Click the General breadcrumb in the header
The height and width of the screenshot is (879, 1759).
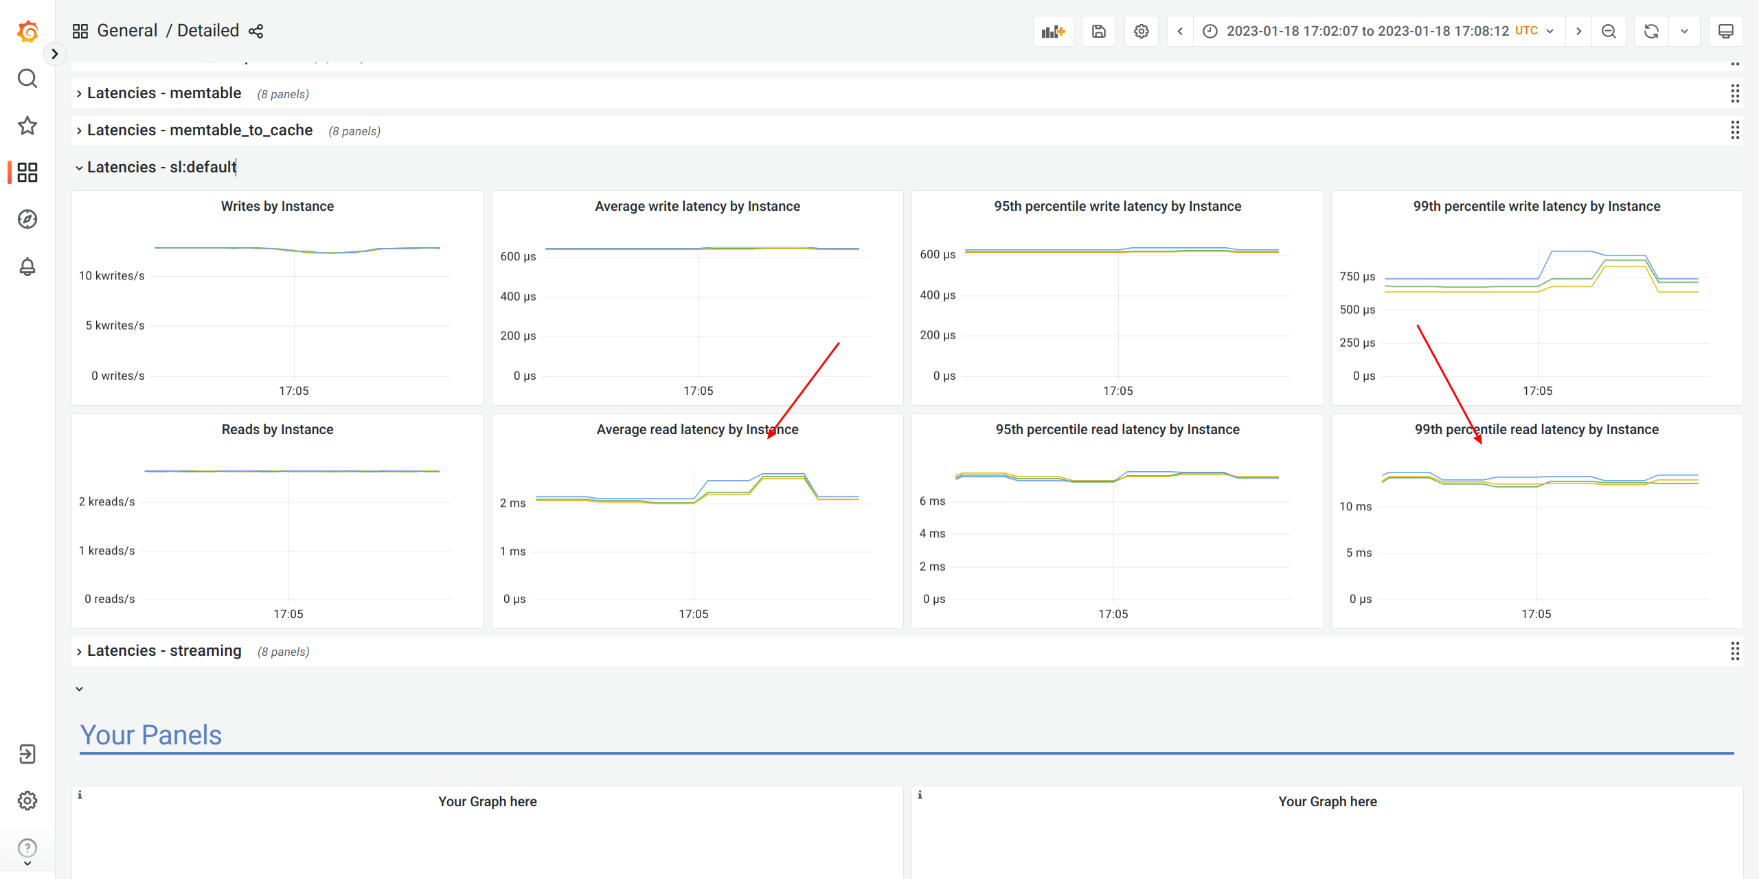pyautogui.click(x=128, y=30)
